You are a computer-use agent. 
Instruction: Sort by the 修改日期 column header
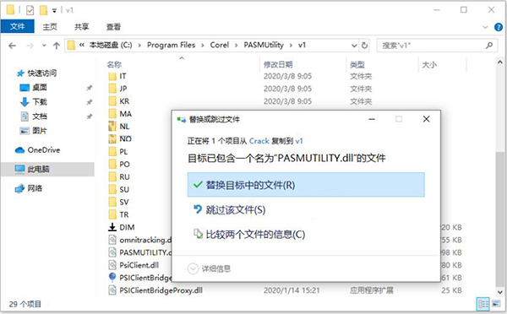pos(278,65)
